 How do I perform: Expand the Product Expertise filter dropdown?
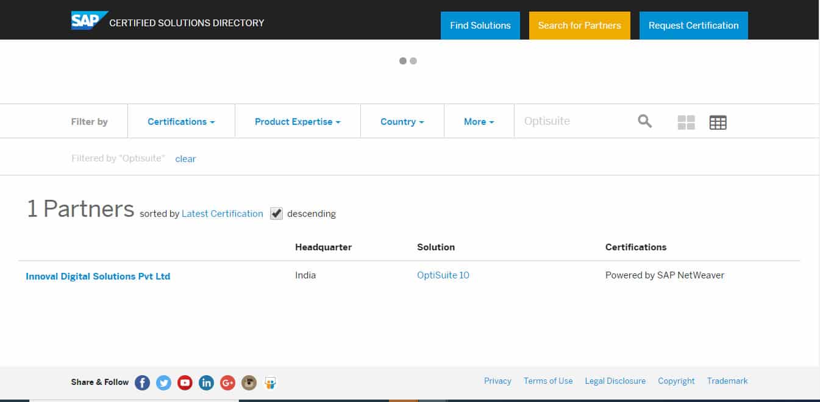(298, 122)
